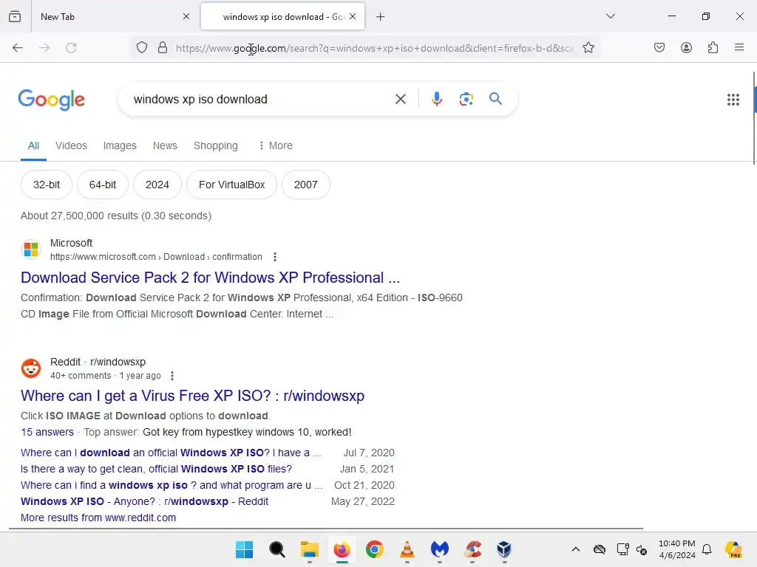Viewport: 757px width, 567px height.
Task: Open the Reddit result three-dot options
Action: (x=172, y=376)
